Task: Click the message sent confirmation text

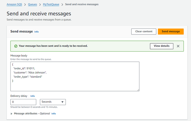Action: point(53,46)
